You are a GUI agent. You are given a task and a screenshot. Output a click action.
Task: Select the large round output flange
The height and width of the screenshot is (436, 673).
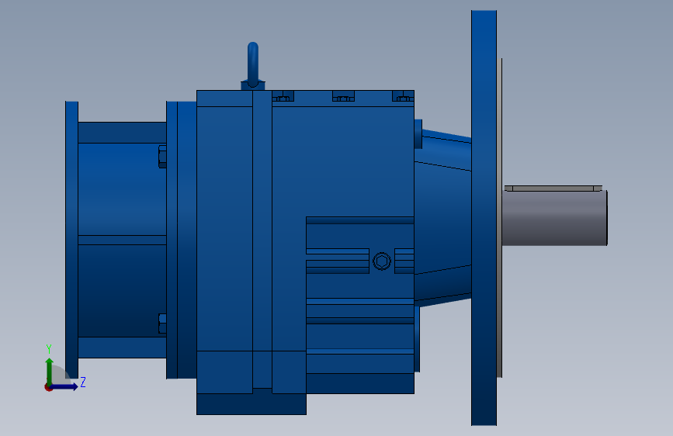(484, 218)
